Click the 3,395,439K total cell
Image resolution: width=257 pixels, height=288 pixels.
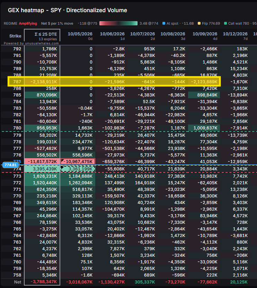(x=42, y=169)
